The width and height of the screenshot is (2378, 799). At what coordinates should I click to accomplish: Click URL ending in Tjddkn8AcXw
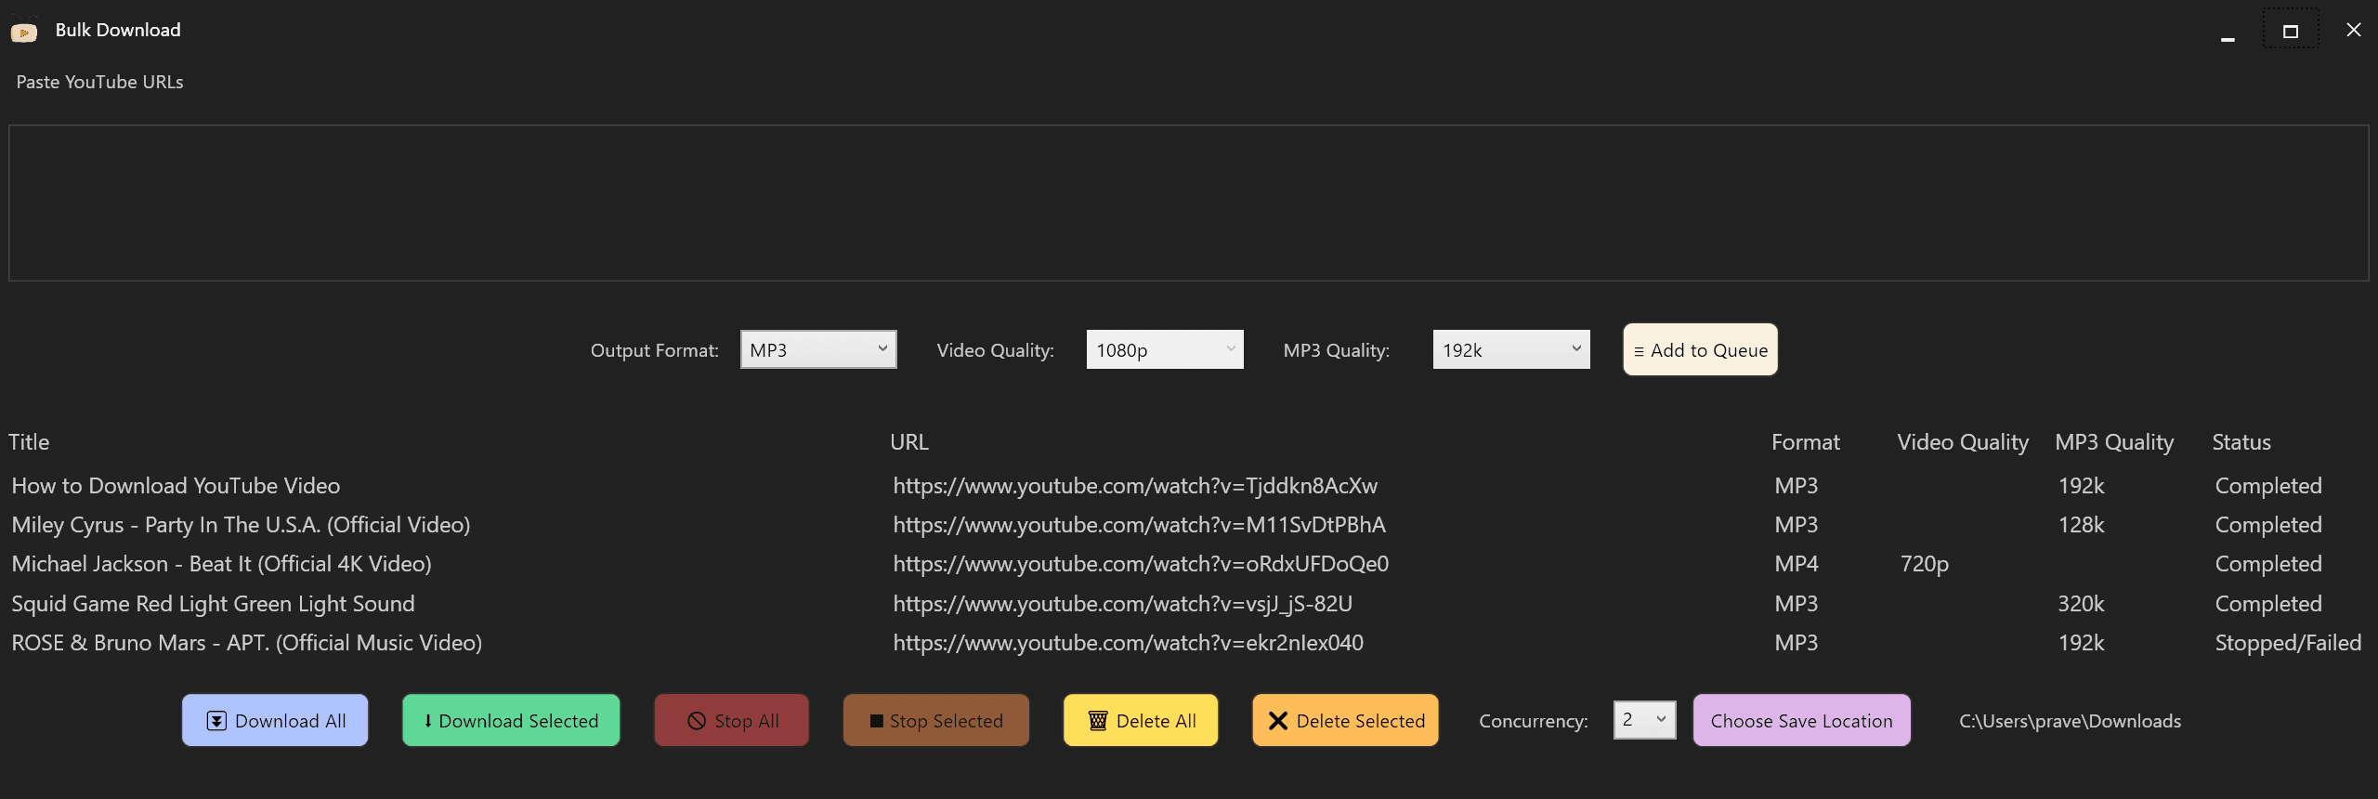[1135, 486]
